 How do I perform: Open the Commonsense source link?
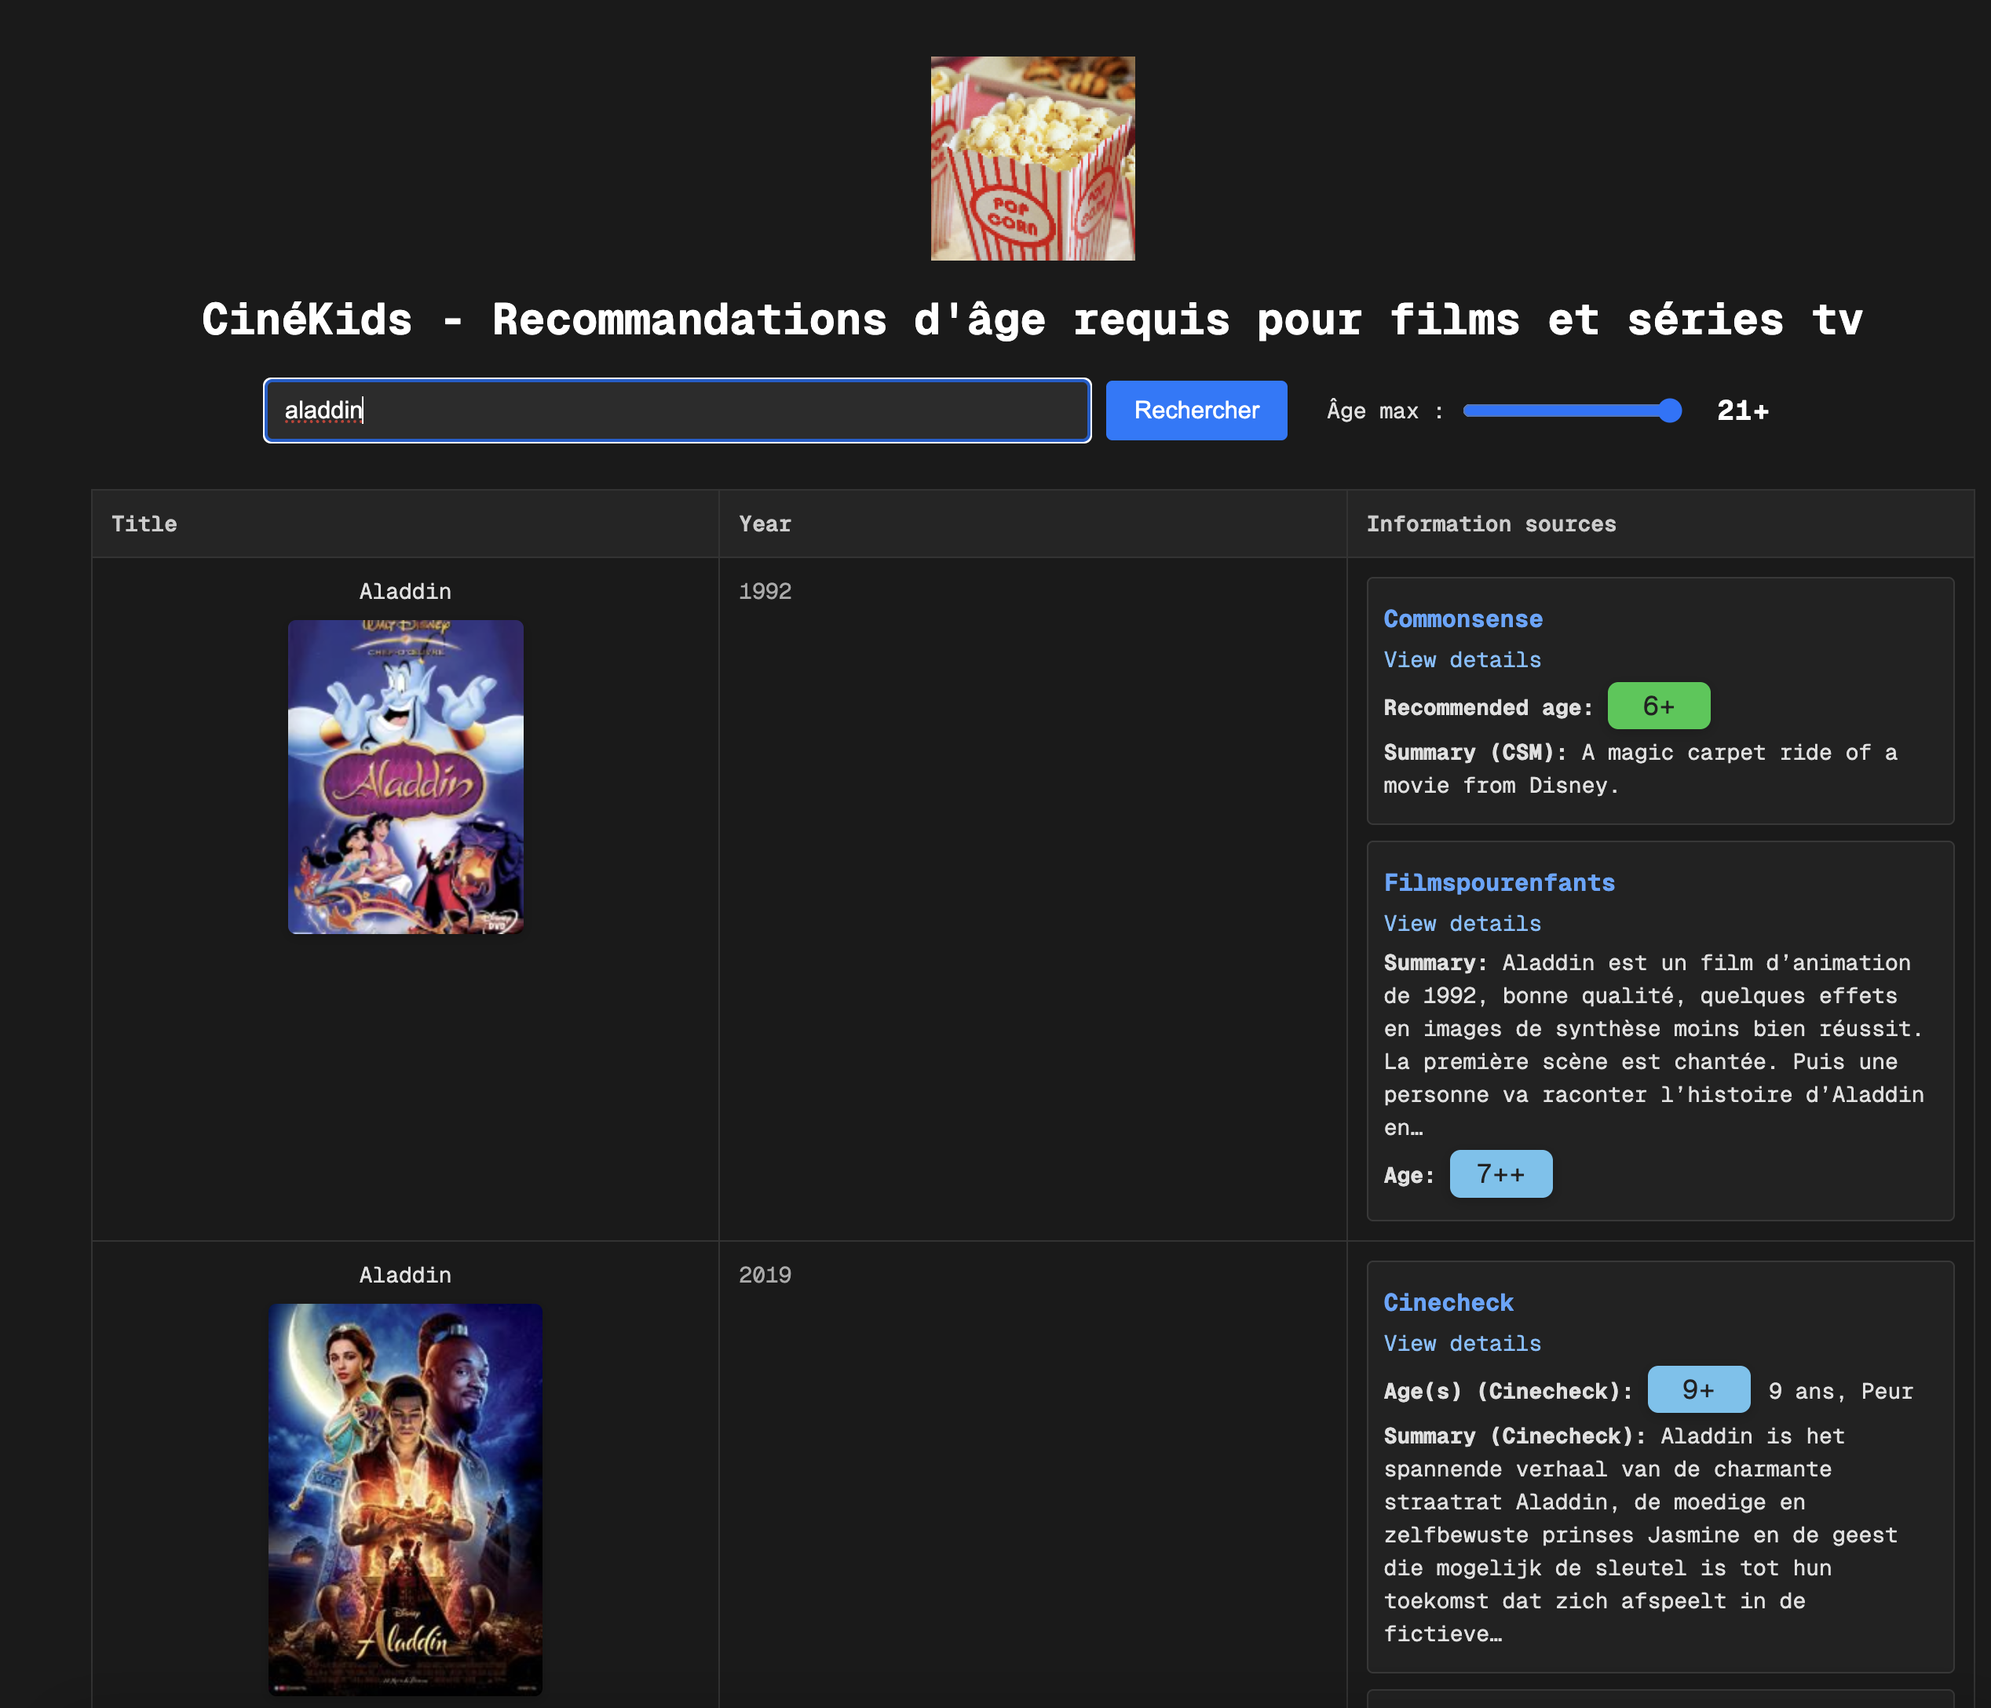coord(1463,619)
